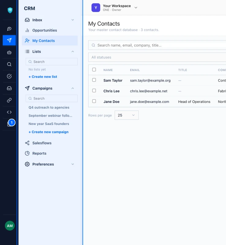Screen dimensions: 226x245
Task: Click the purple Y workspace avatar
Action: tap(96, 8)
